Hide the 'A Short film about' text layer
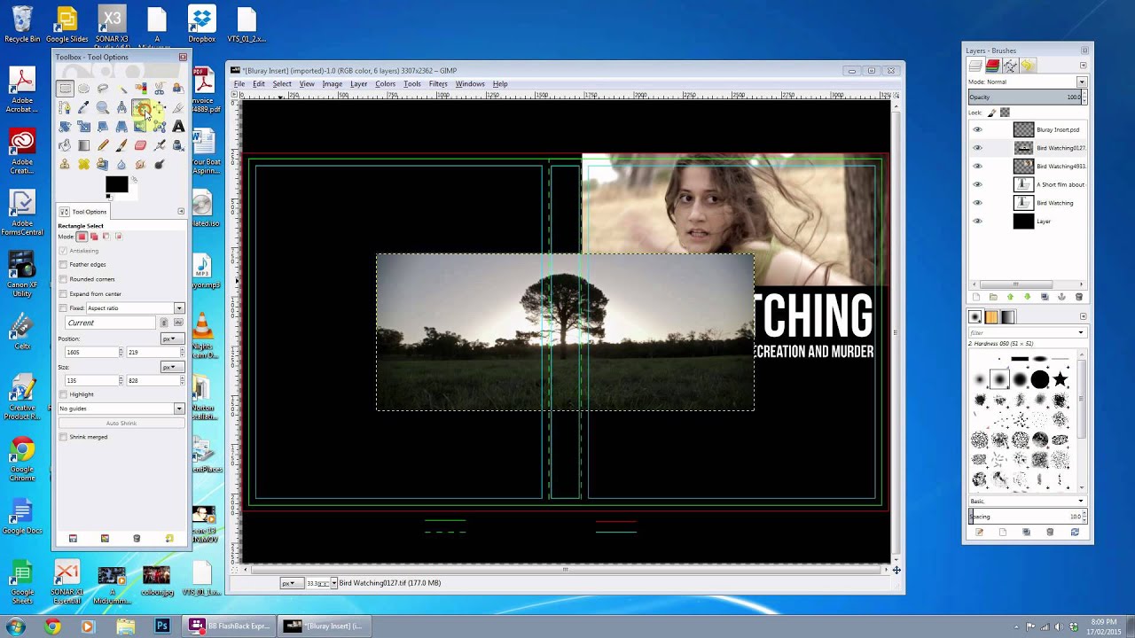 tap(977, 184)
